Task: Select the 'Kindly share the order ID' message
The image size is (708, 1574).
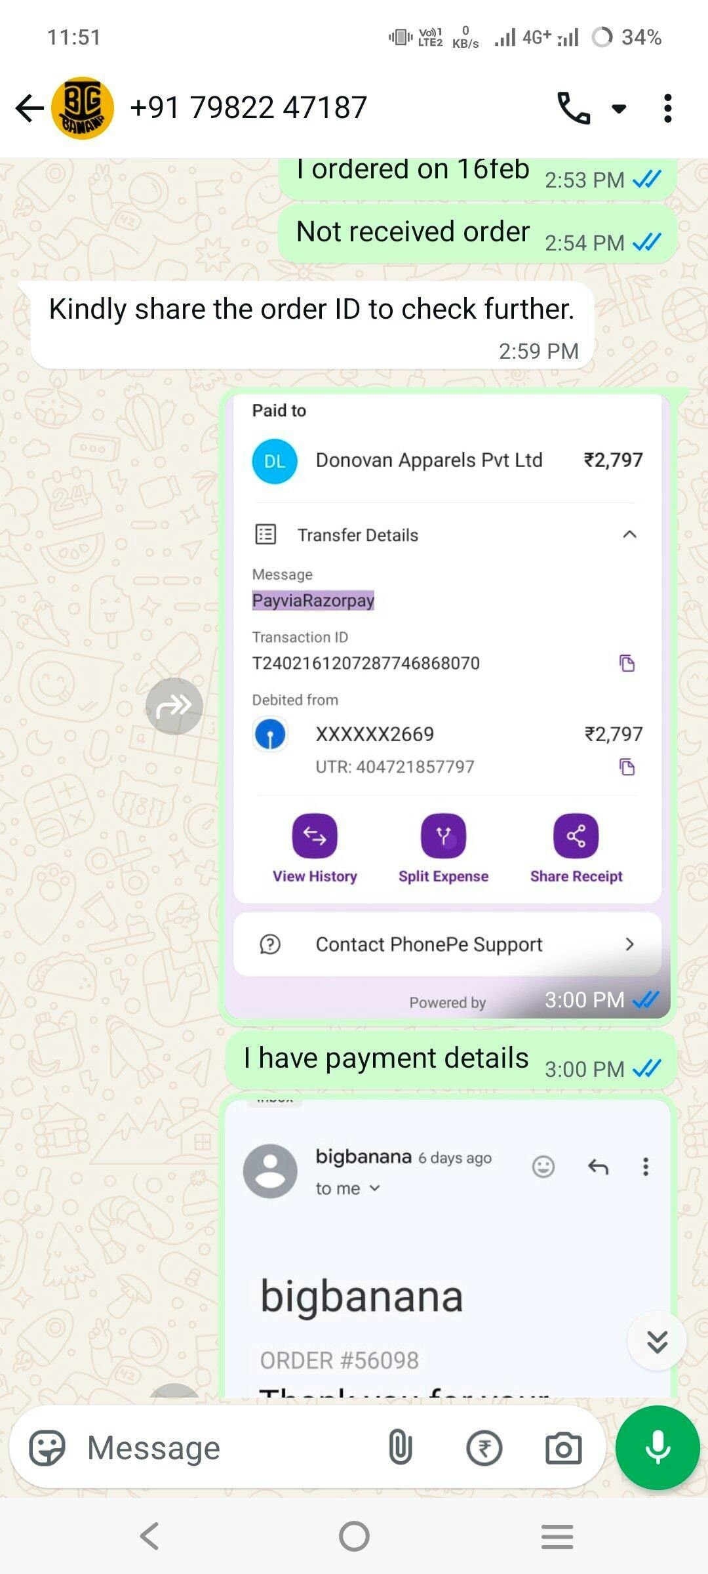Action: coord(312,325)
